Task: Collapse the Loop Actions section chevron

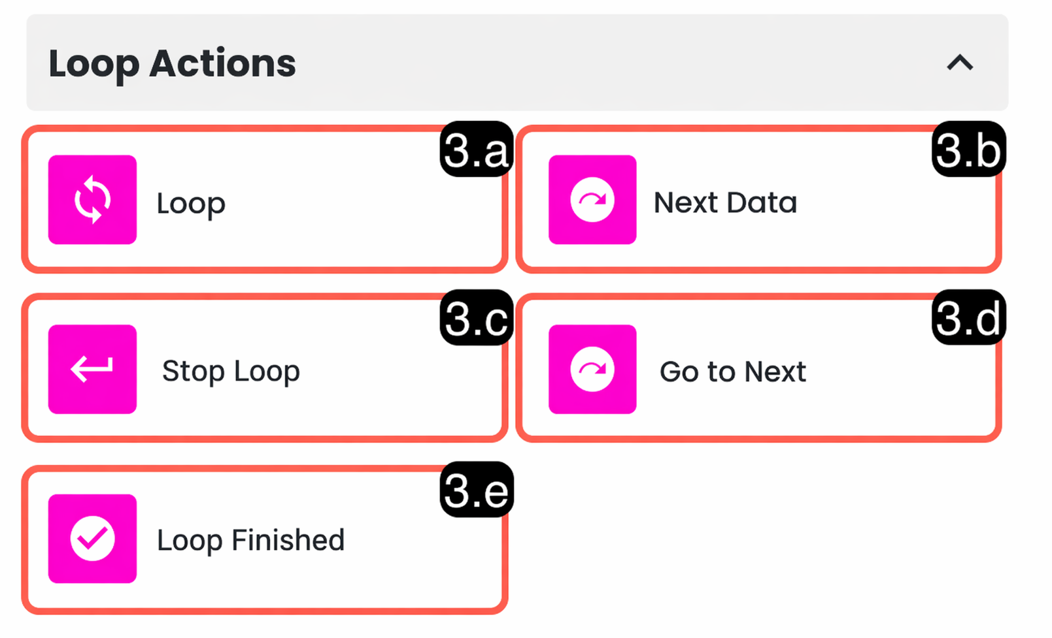Action: click(x=960, y=63)
